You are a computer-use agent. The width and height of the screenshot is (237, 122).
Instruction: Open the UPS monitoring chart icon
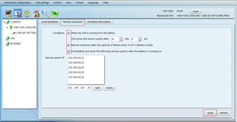click(x=9, y=13)
